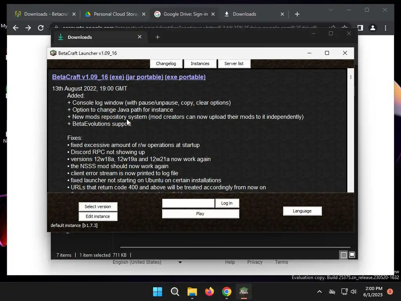Add new tab in File Explorer Downloads window
401x301 pixels.
pyautogui.click(x=157, y=37)
